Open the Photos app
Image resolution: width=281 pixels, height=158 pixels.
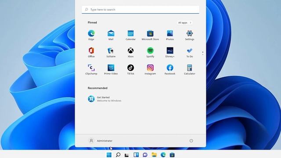pyautogui.click(x=170, y=35)
